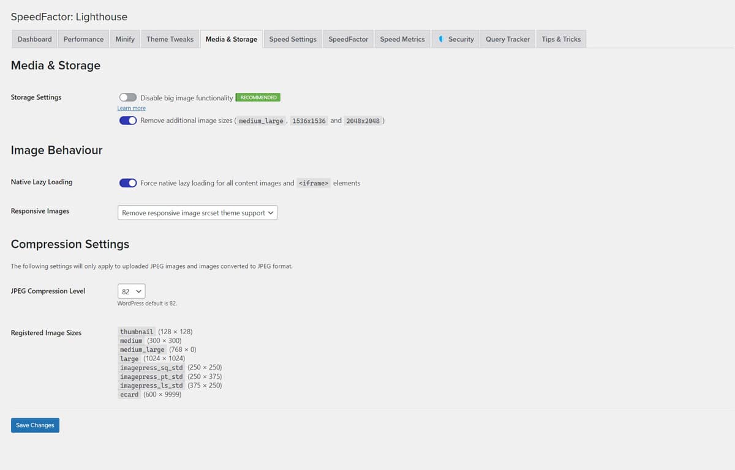Click the Native Lazy Loading label

pos(42,182)
